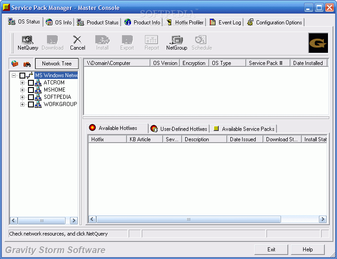Expand the ATCROM tree node
The image size is (337, 259).
point(22,83)
